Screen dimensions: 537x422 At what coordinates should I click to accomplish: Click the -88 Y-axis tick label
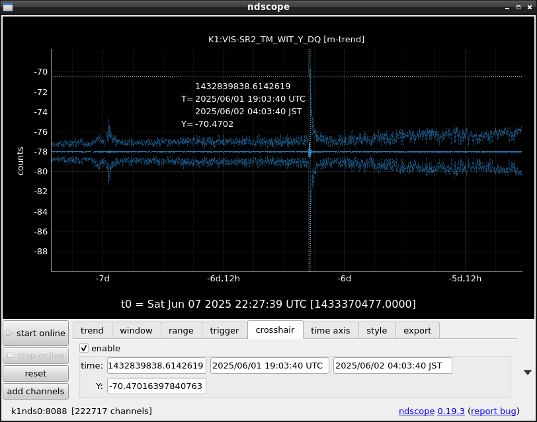click(41, 252)
